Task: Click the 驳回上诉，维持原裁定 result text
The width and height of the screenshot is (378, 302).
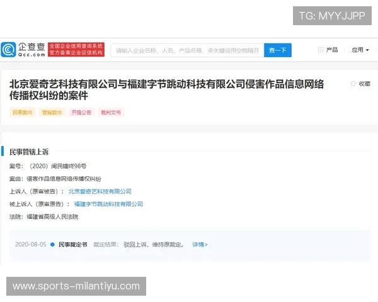Action: click(154, 245)
